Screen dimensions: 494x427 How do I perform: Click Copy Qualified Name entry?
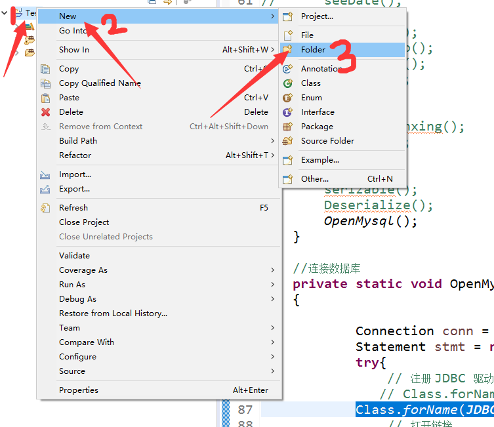pos(157,83)
